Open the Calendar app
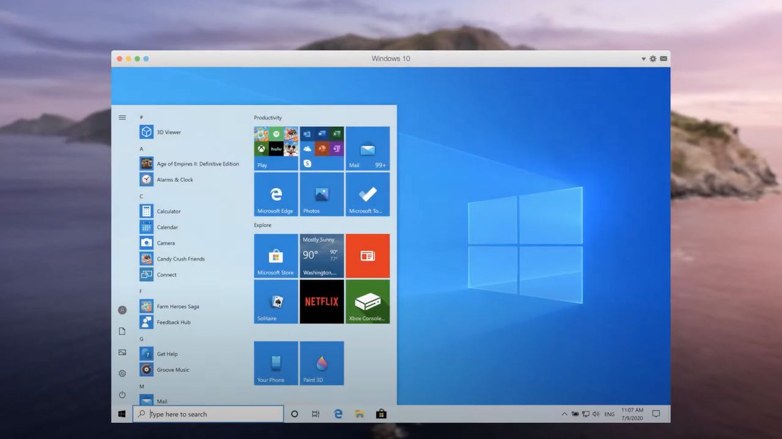 pos(189,227)
